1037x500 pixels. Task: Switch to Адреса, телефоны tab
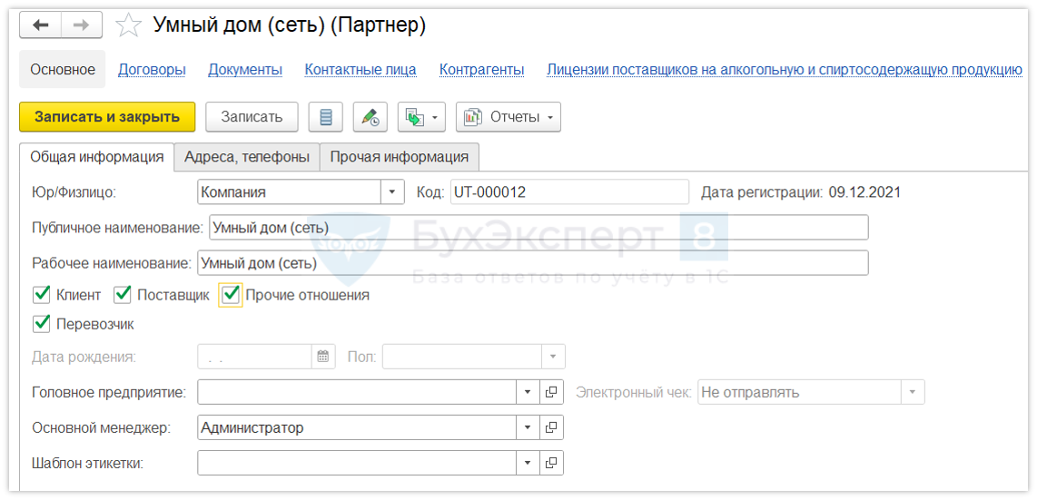[247, 157]
